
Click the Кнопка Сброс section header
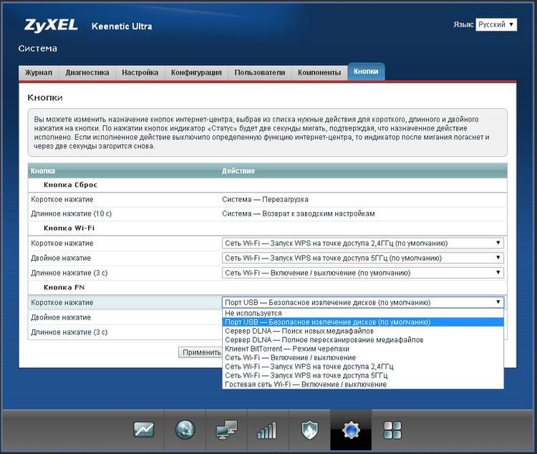pos(71,185)
